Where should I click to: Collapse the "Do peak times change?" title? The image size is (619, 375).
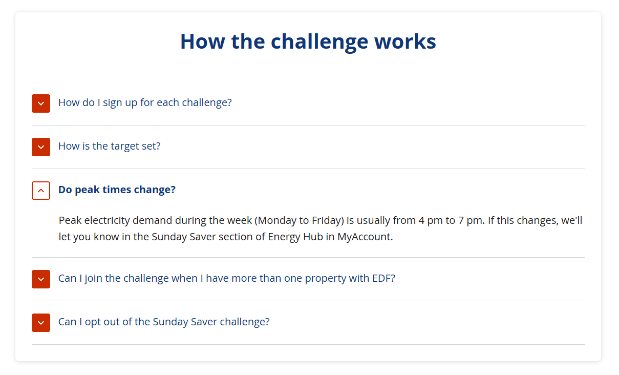pyautogui.click(x=117, y=190)
